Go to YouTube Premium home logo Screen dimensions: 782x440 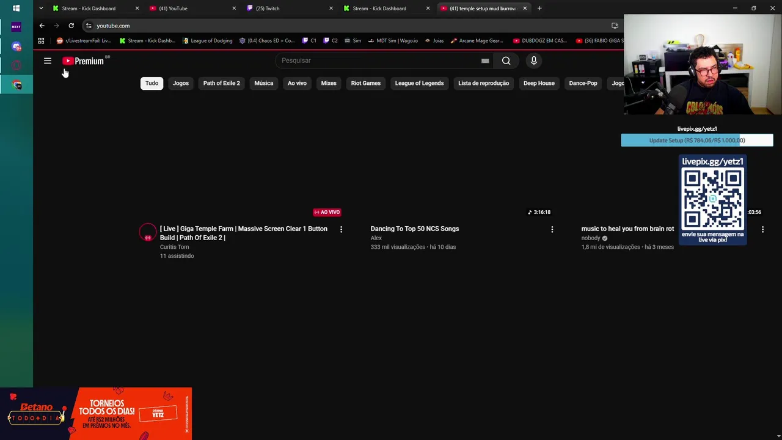tap(83, 61)
